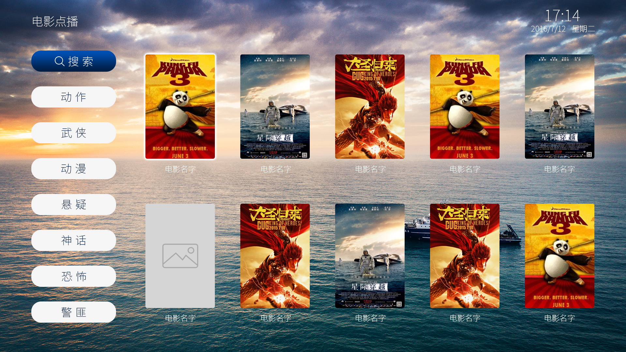Viewport: 626px width, 352px height.
Task: Open the 大圣归来 poster in top row
Action: (370, 107)
